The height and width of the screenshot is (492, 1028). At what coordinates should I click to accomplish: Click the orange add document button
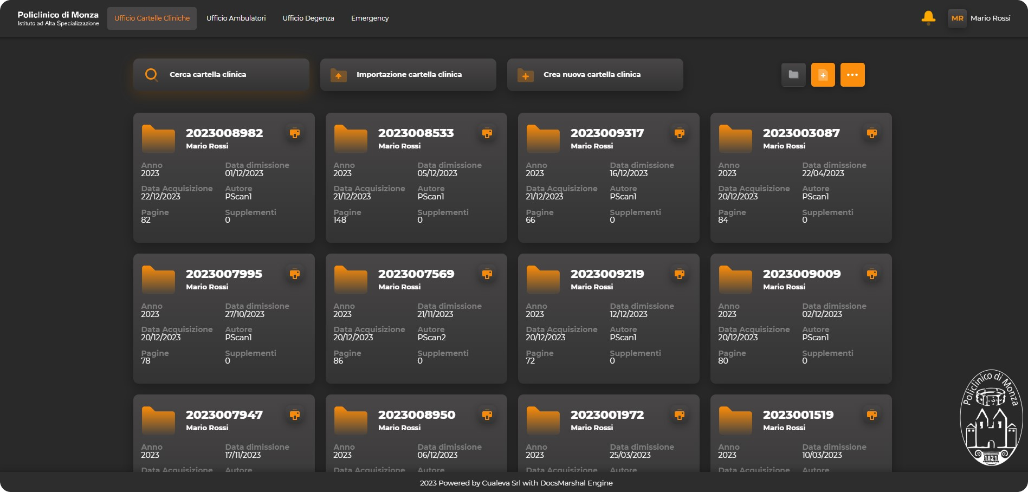click(x=823, y=75)
